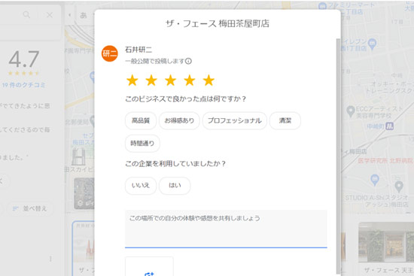Click the review text input field
Screen dimensions: 414x276
[226, 229]
